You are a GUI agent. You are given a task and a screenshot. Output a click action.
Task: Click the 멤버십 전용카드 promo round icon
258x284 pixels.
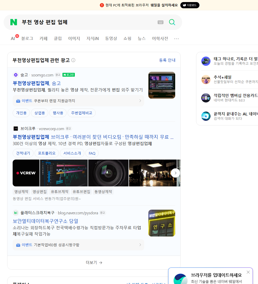pos(206,98)
